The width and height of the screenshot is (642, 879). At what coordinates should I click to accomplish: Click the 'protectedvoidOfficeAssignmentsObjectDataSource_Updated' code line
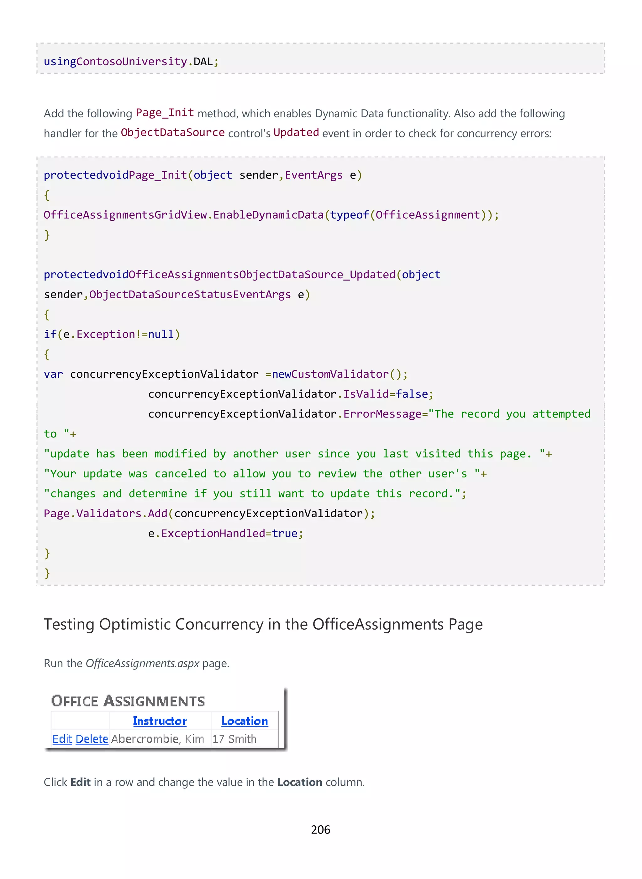(242, 274)
